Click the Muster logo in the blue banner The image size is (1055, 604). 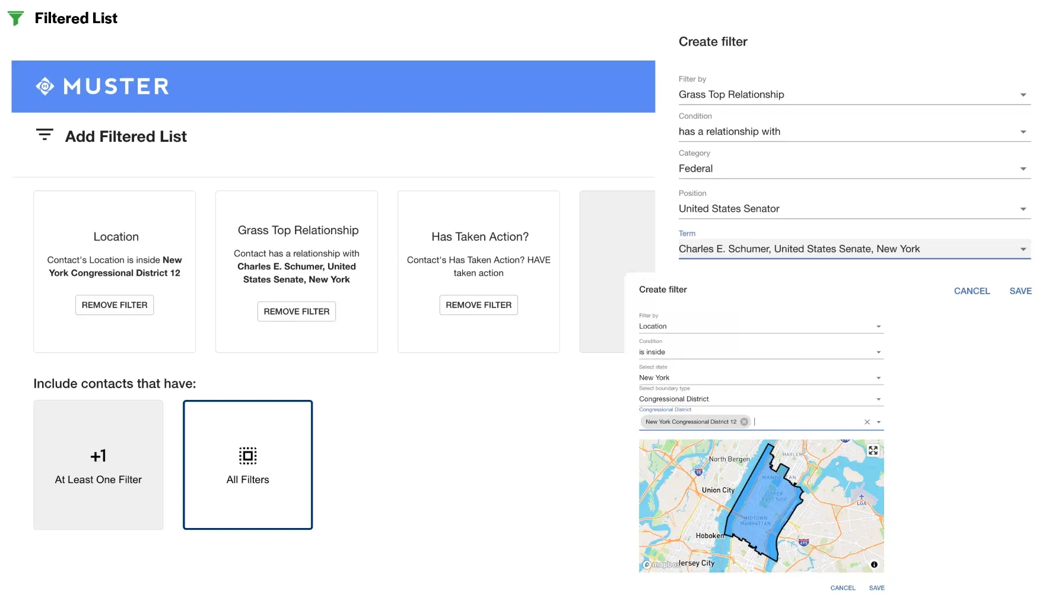(x=102, y=87)
